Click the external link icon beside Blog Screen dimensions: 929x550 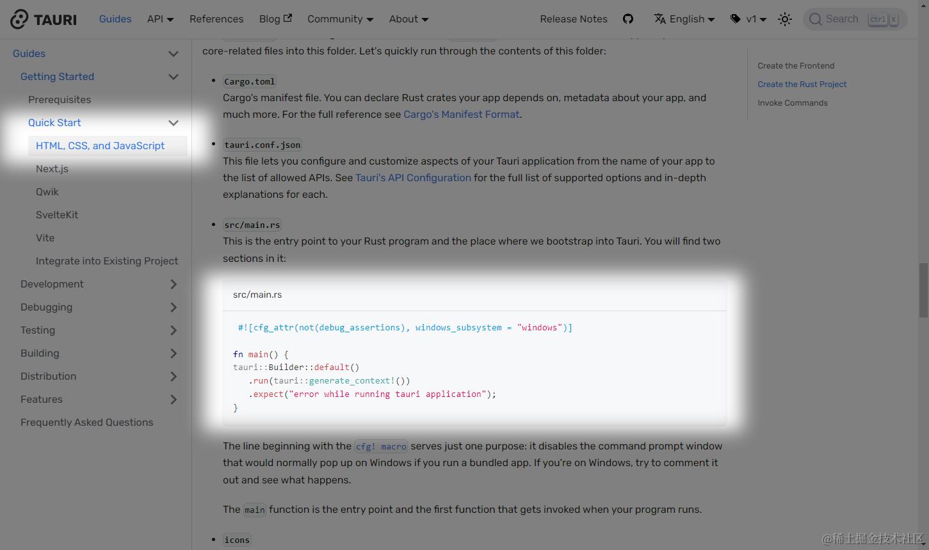click(287, 19)
